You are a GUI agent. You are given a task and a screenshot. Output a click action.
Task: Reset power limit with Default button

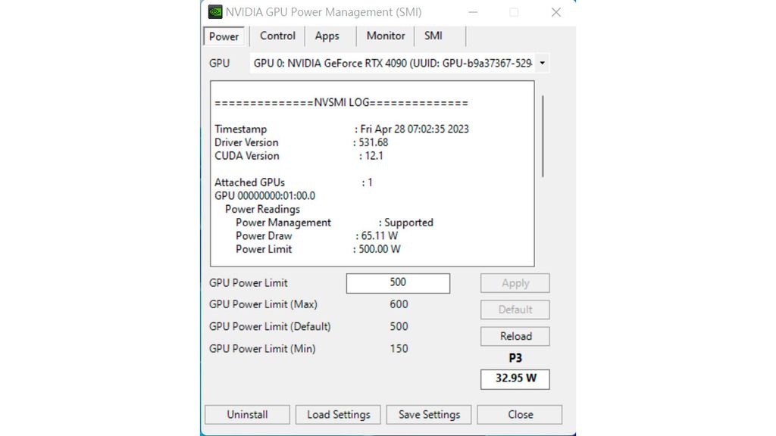(x=515, y=310)
